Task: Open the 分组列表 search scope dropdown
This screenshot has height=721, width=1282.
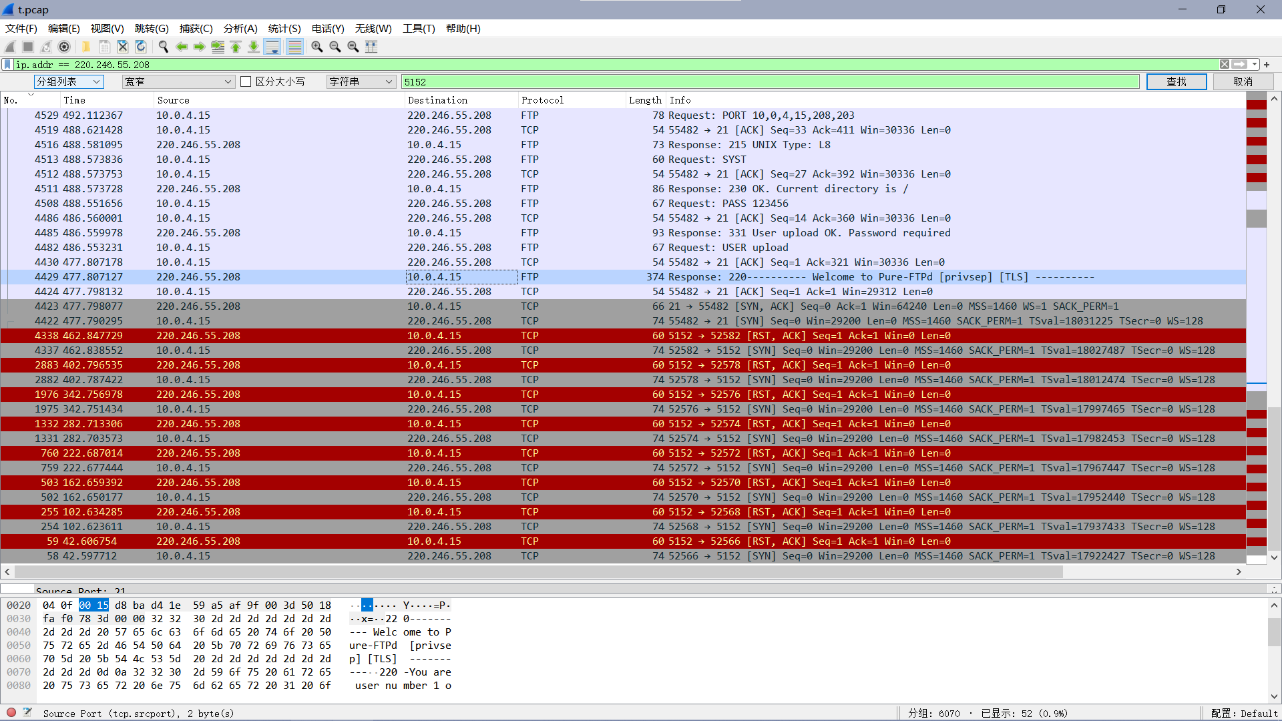Action: (69, 81)
